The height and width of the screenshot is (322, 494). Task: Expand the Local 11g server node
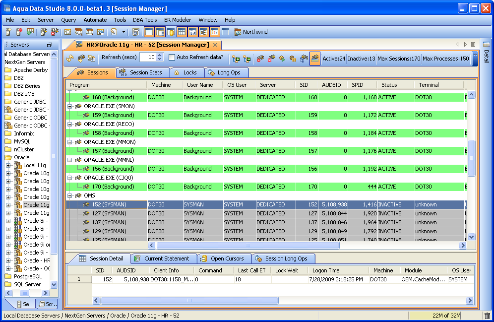click(8, 165)
